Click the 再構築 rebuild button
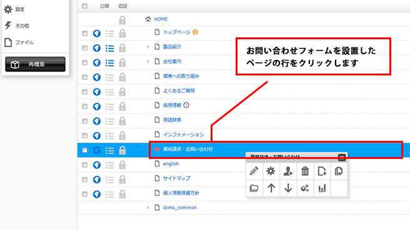Viewport: 410px width, 230px height. pyautogui.click(x=35, y=64)
